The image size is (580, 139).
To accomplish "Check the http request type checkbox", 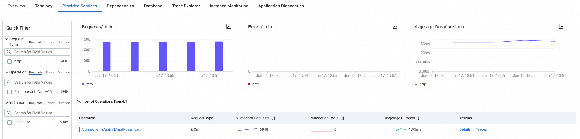I will (10, 62).
